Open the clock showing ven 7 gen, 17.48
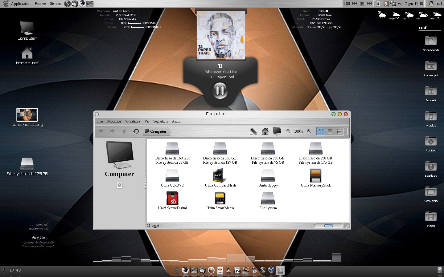The height and width of the screenshot is (277, 444). tap(410, 4)
